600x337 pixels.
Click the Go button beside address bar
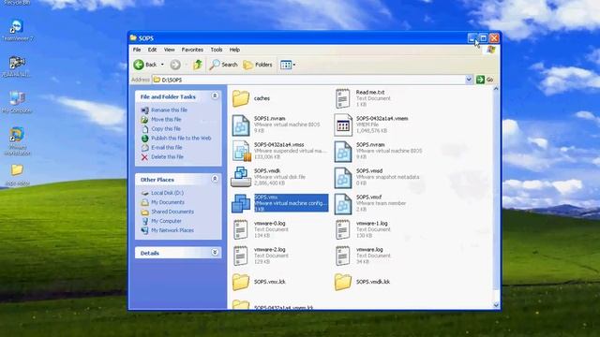[485, 80]
